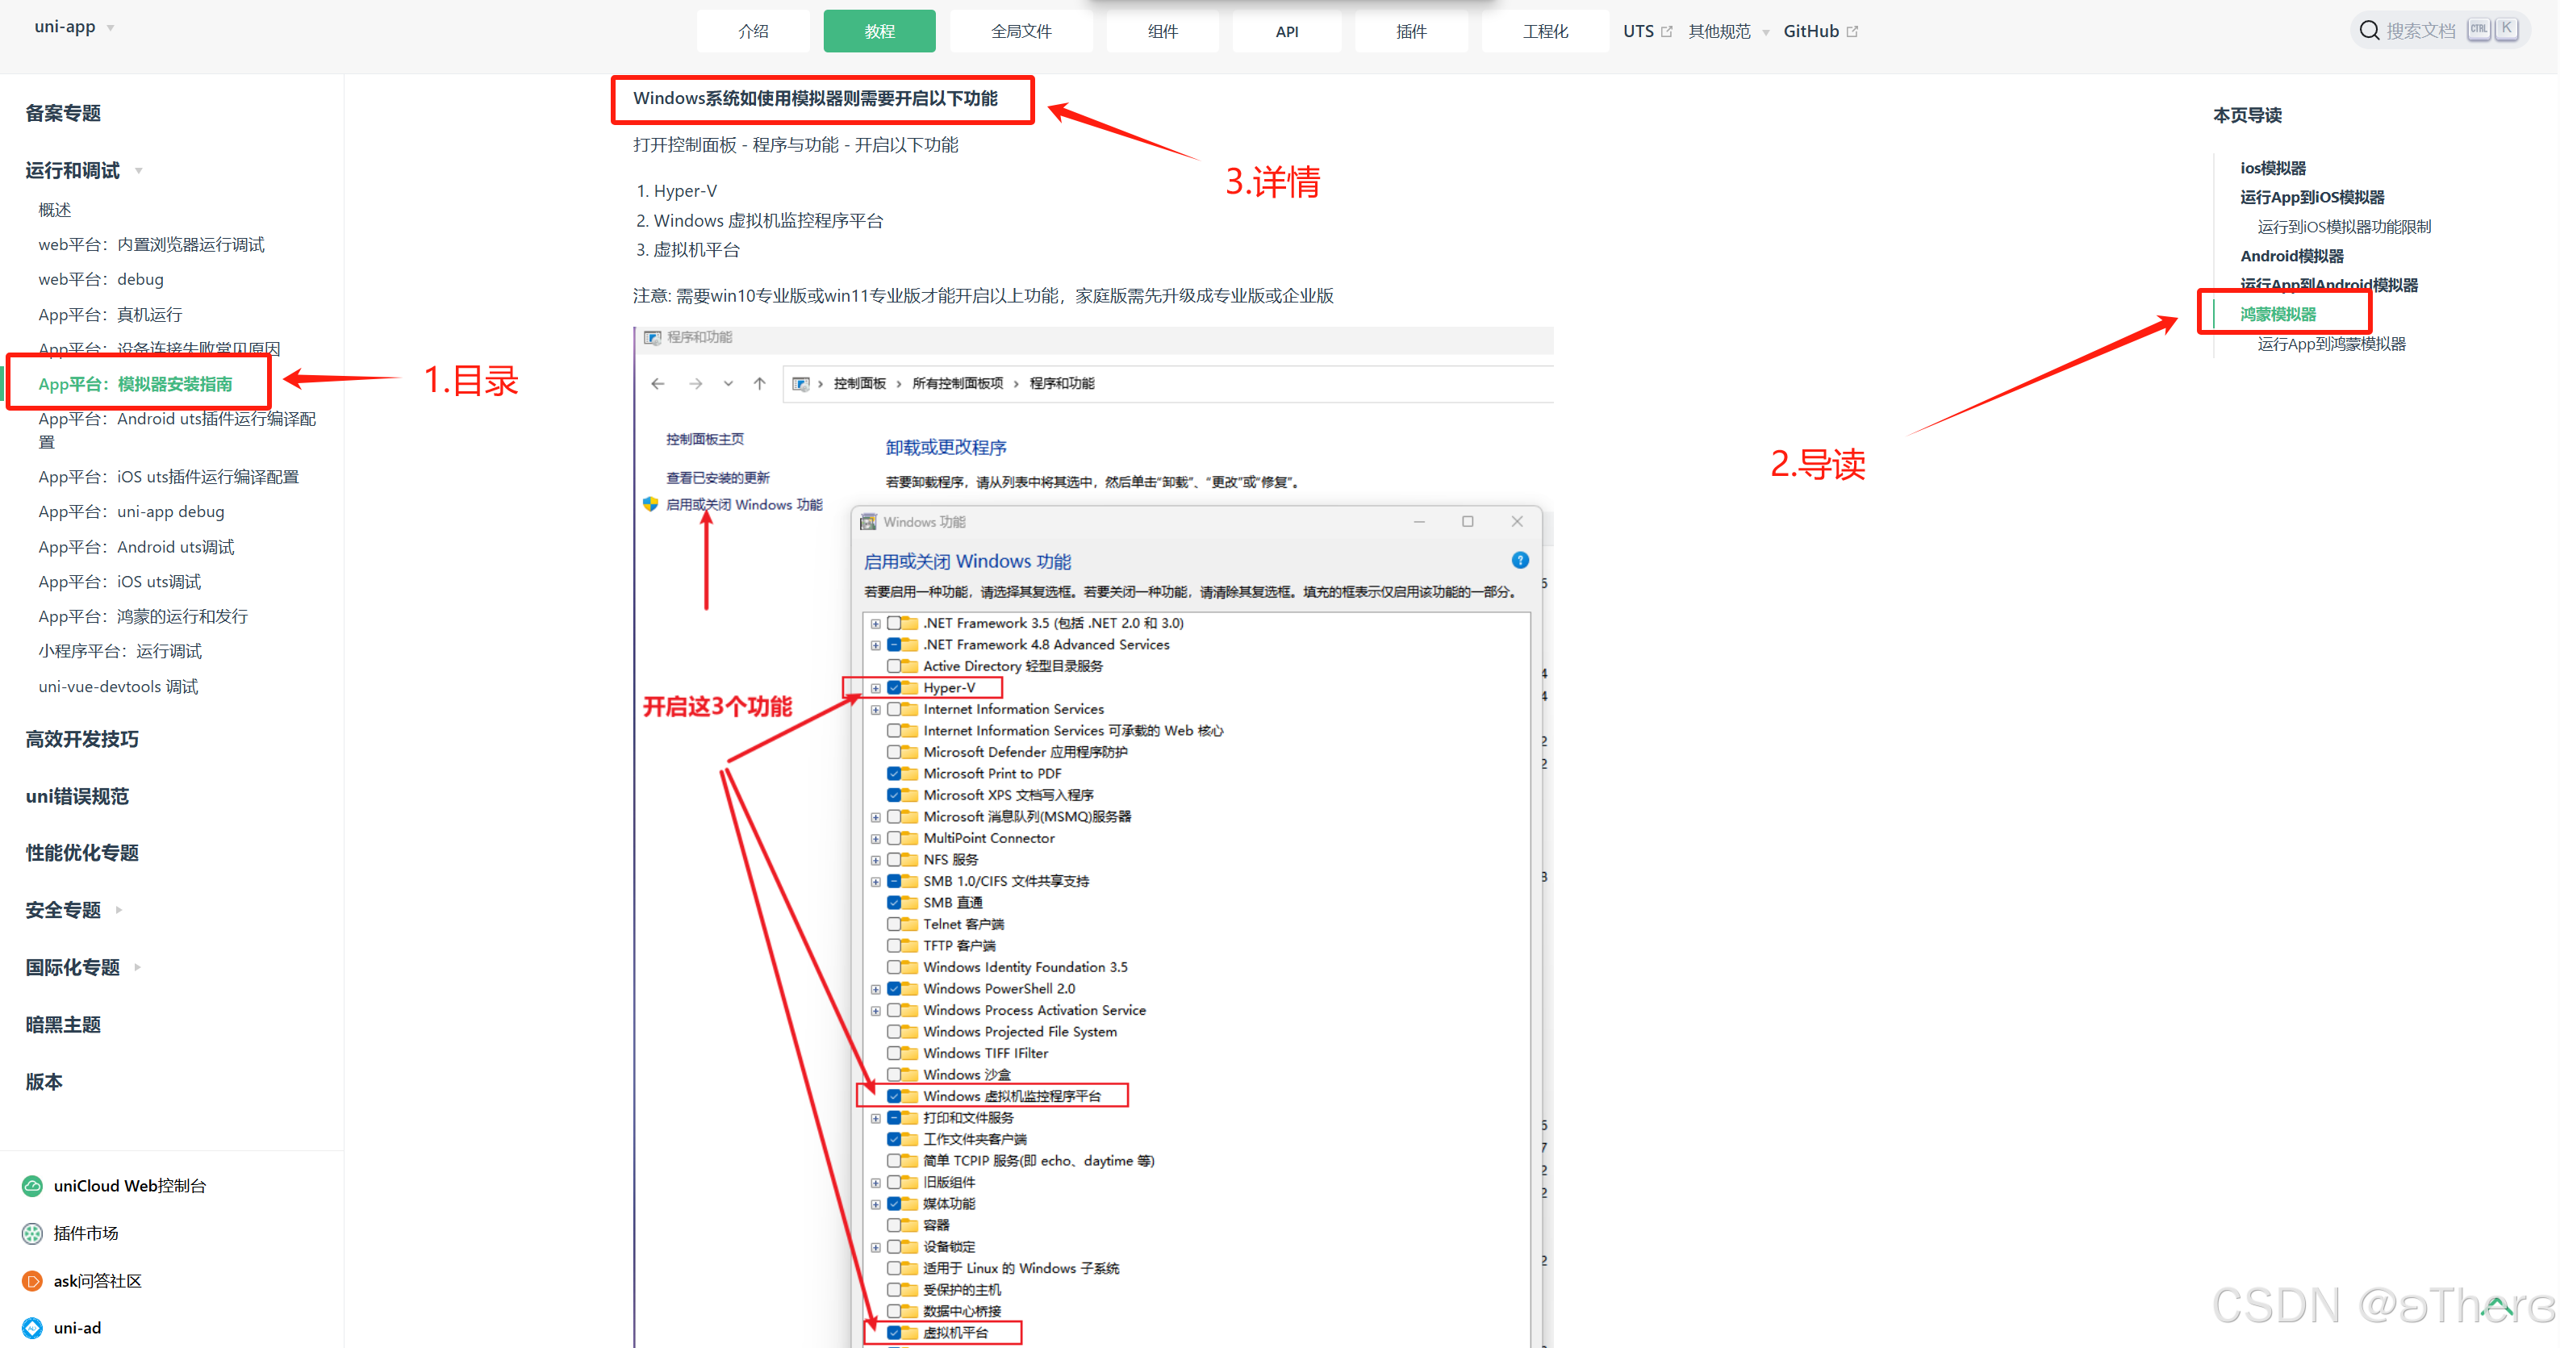Switch to the 全局文件 nav tab
Image resolution: width=2560 pixels, height=1348 pixels.
(x=1021, y=31)
